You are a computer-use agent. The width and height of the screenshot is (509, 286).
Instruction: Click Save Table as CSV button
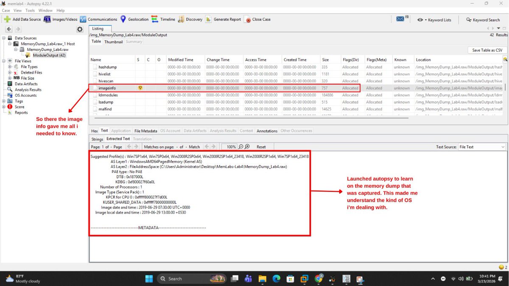click(x=487, y=50)
